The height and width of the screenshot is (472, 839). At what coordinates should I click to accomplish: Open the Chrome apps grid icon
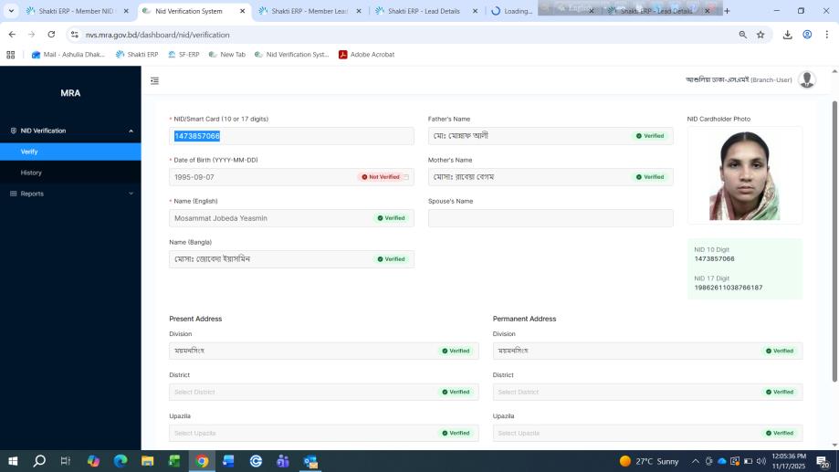[x=11, y=55]
